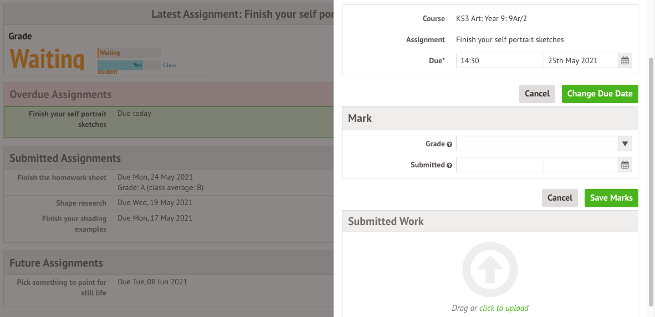
Task: Click the Grade help question mark icon
Action: pos(449,144)
